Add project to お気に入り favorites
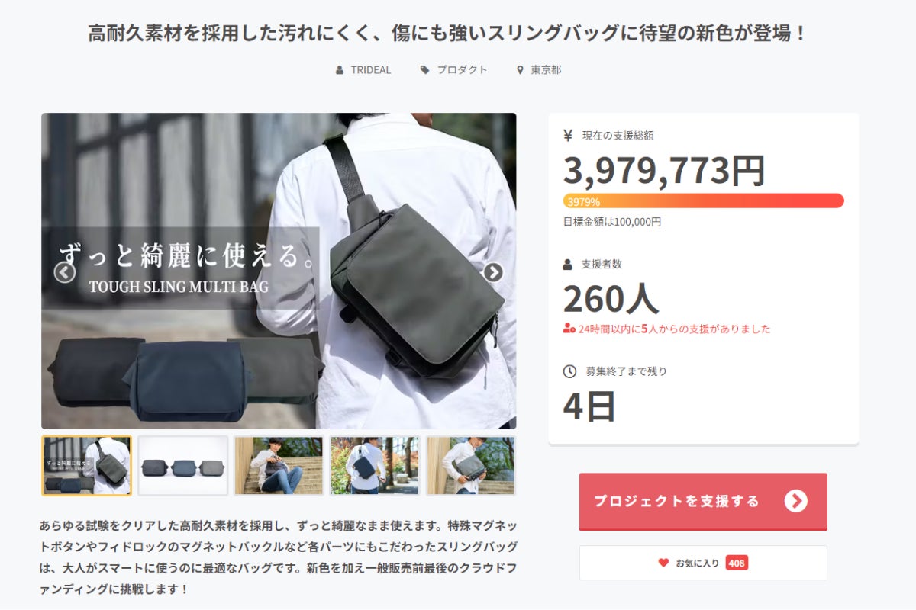916x610 pixels. [x=703, y=563]
